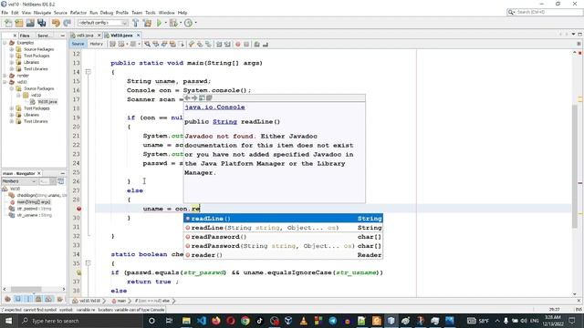Viewport: 584px width, 328px height.
Task: Expand the render project node
Action: 5,76
